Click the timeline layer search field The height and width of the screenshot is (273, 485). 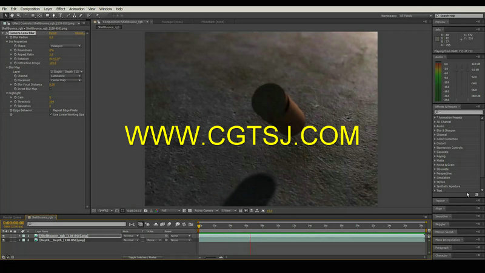pyautogui.click(x=76, y=224)
